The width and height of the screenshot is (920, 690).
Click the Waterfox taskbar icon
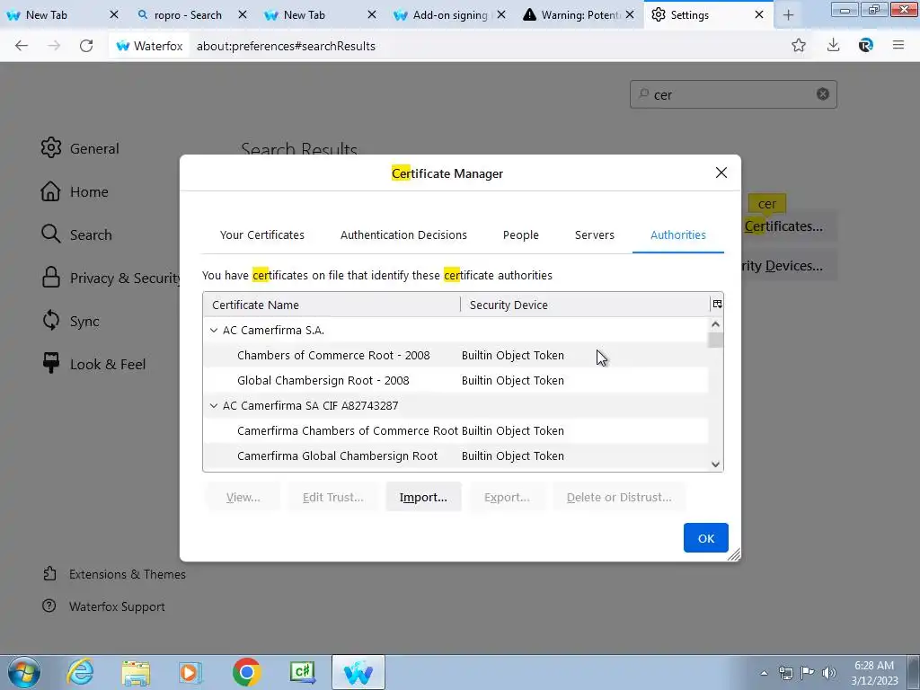pyautogui.click(x=358, y=672)
